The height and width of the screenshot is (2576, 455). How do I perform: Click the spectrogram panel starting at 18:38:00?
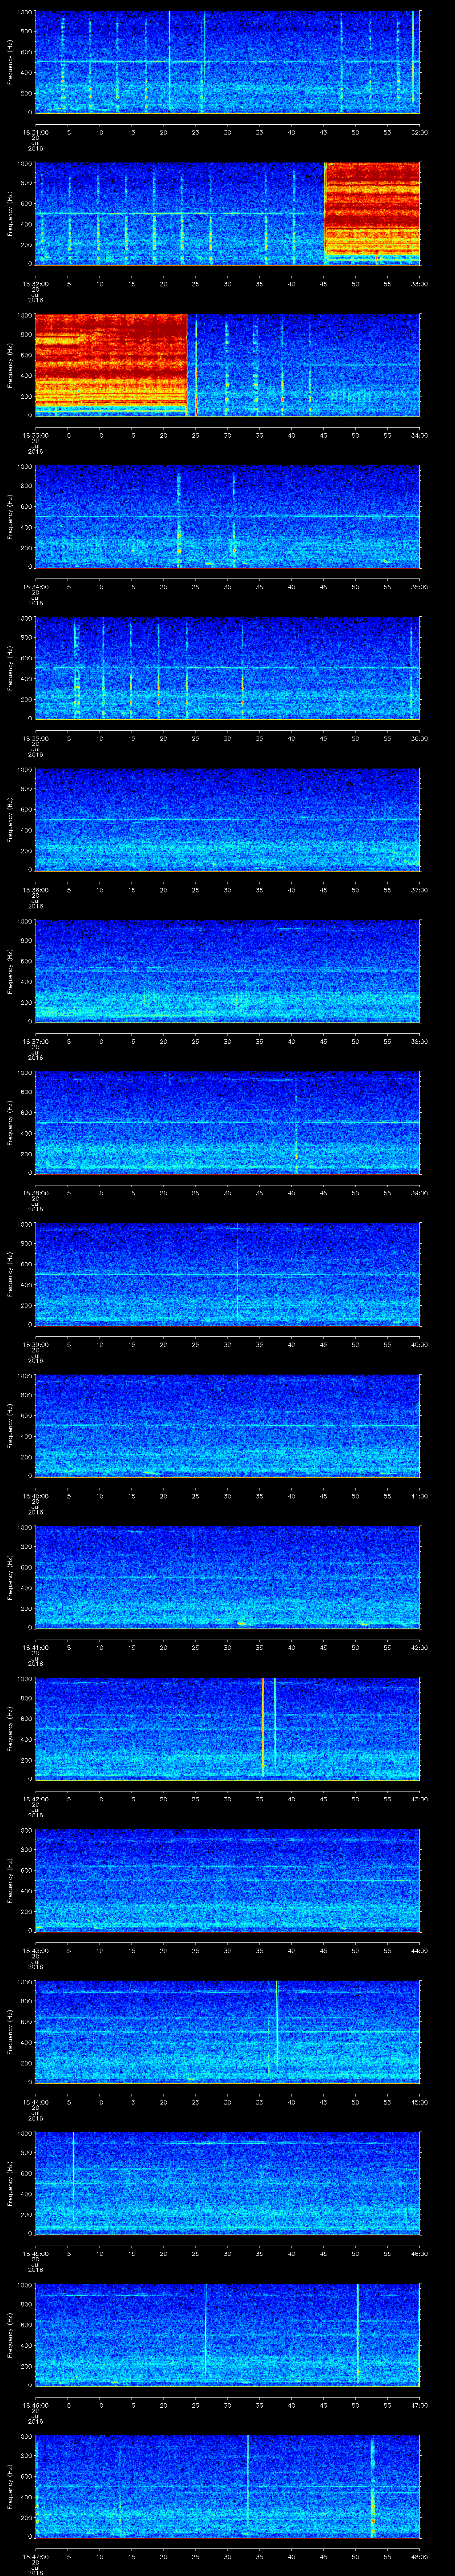(x=227, y=1123)
